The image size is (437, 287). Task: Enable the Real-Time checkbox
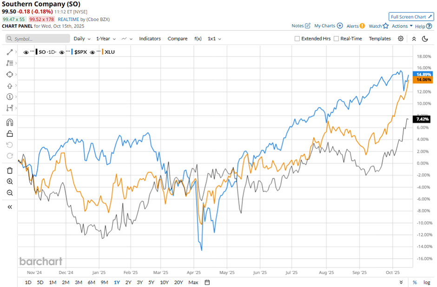337,38
